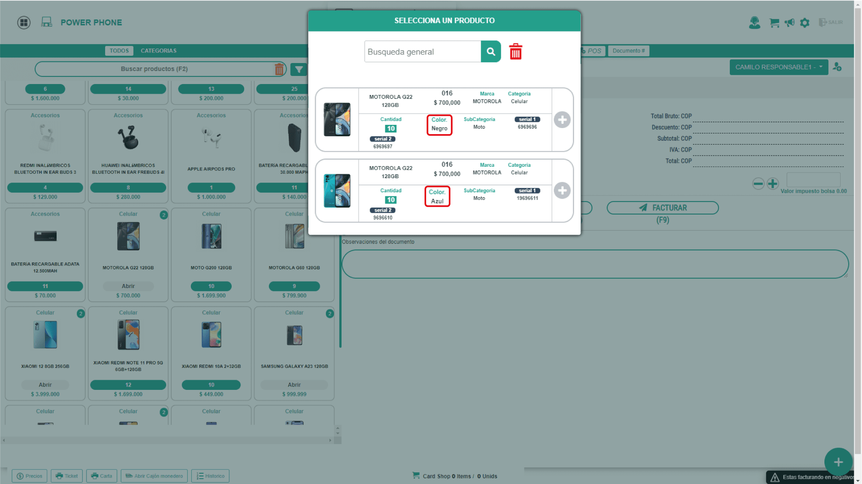Switch to the TODOS tab
Image resolution: width=862 pixels, height=484 pixels.
[x=119, y=51]
